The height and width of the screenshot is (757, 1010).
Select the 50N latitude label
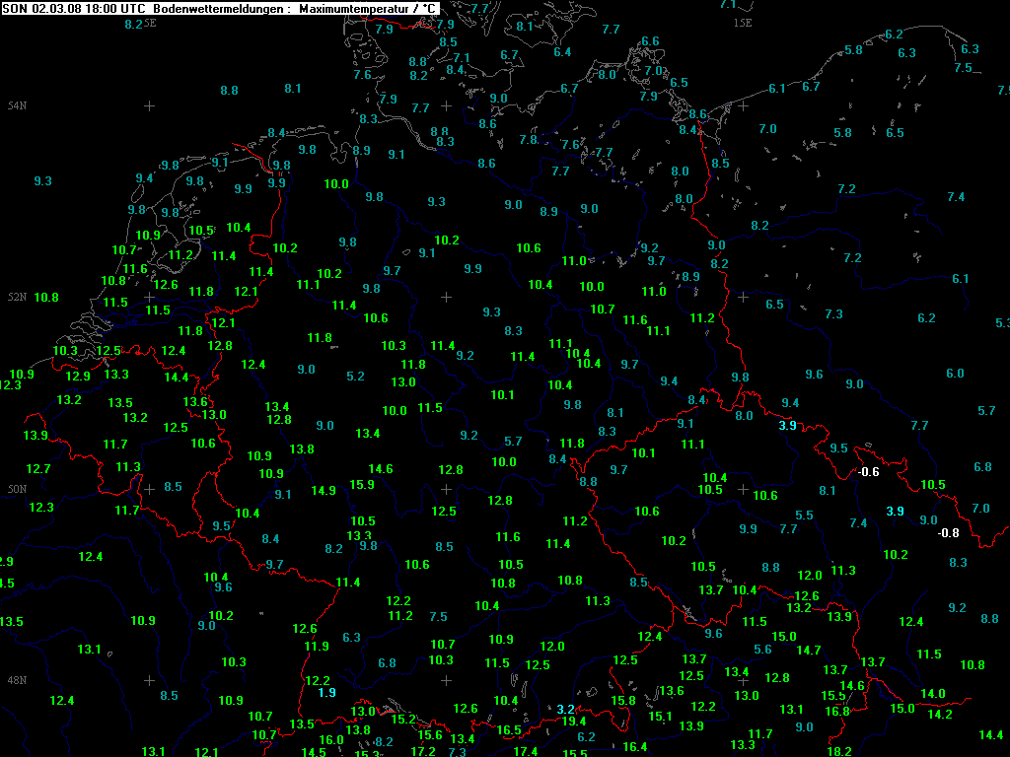(x=17, y=489)
